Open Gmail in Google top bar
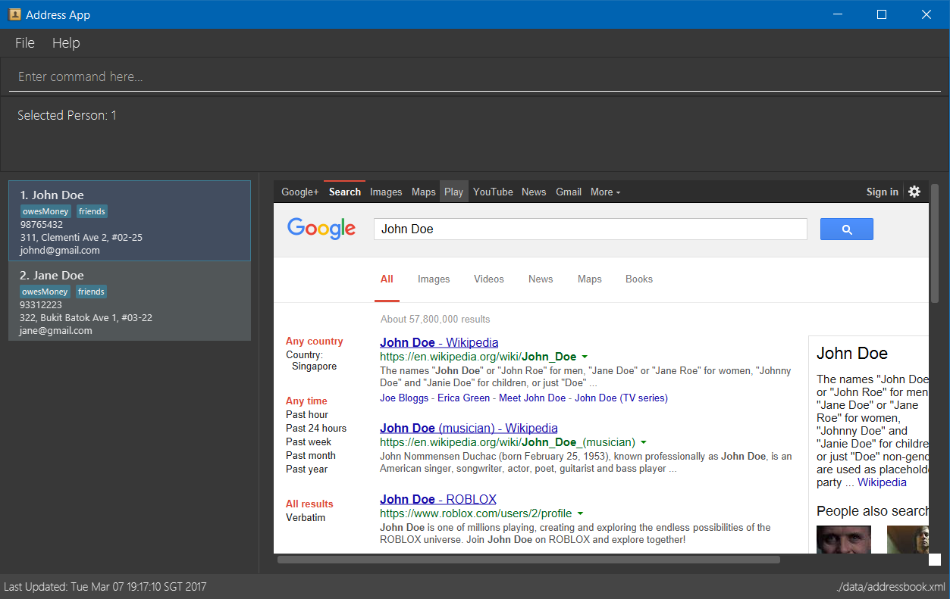 click(569, 192)
